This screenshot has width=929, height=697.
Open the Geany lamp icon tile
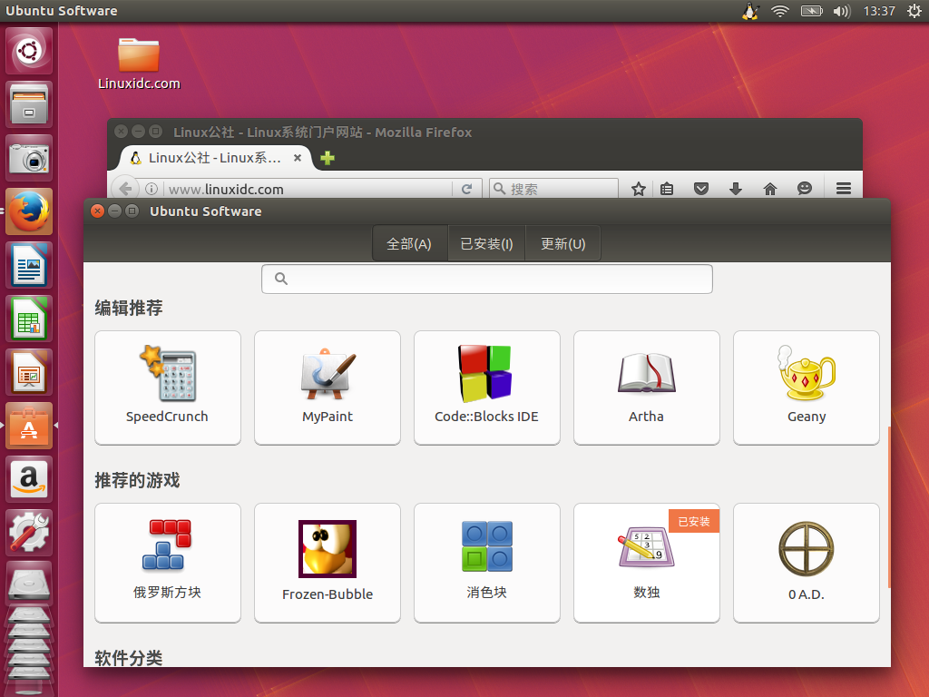click(x=807, y=387)
